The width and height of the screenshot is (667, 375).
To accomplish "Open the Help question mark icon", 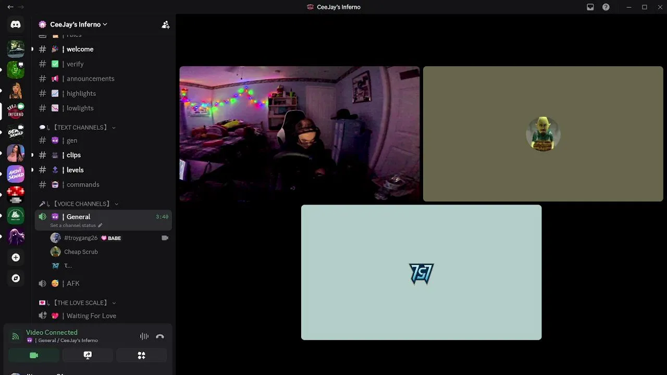I will click(x=606, y=7).
